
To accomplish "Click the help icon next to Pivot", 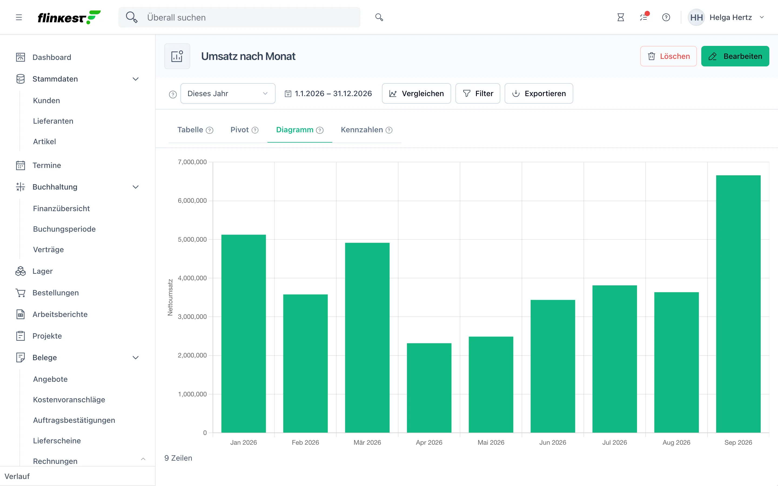I will (x=255, y=130).
